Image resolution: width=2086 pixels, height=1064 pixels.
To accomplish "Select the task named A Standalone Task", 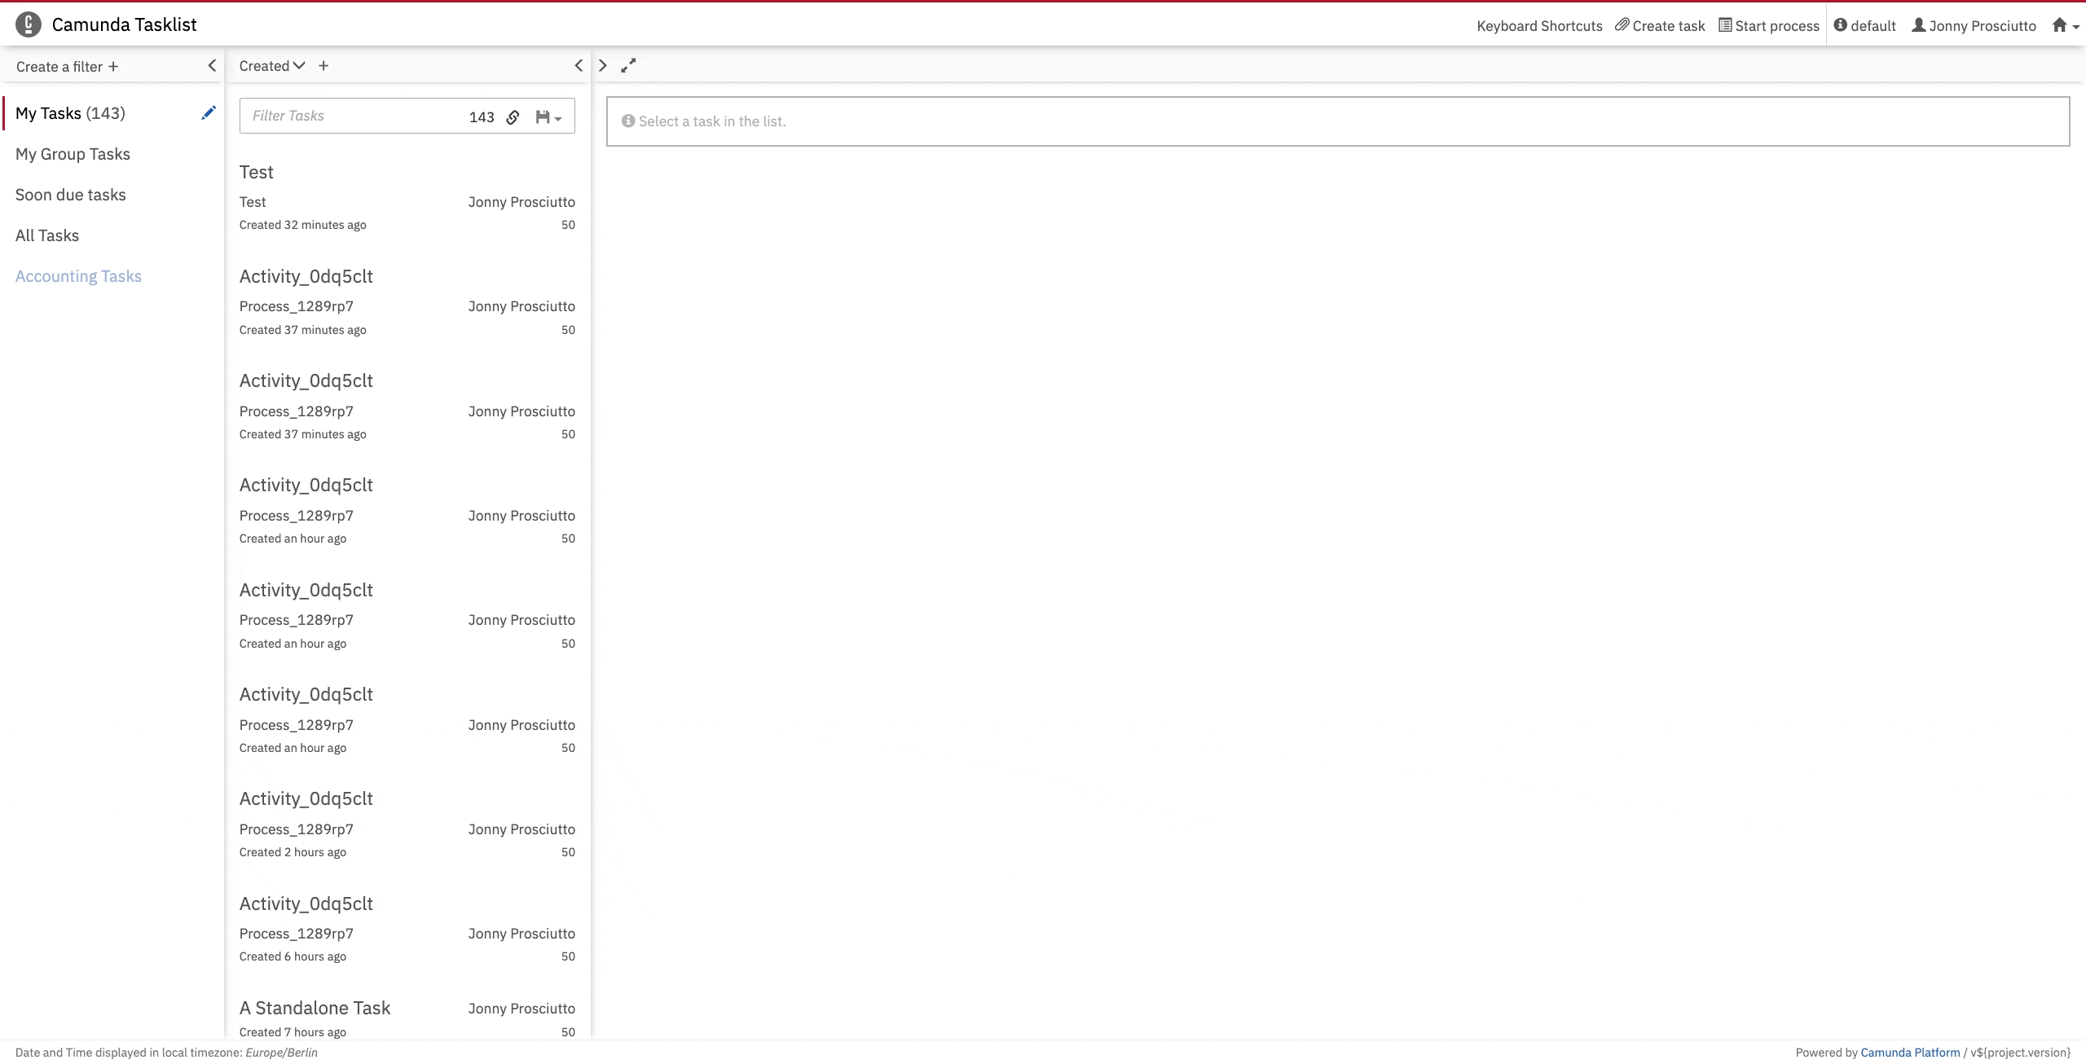I will [315, 1008].
